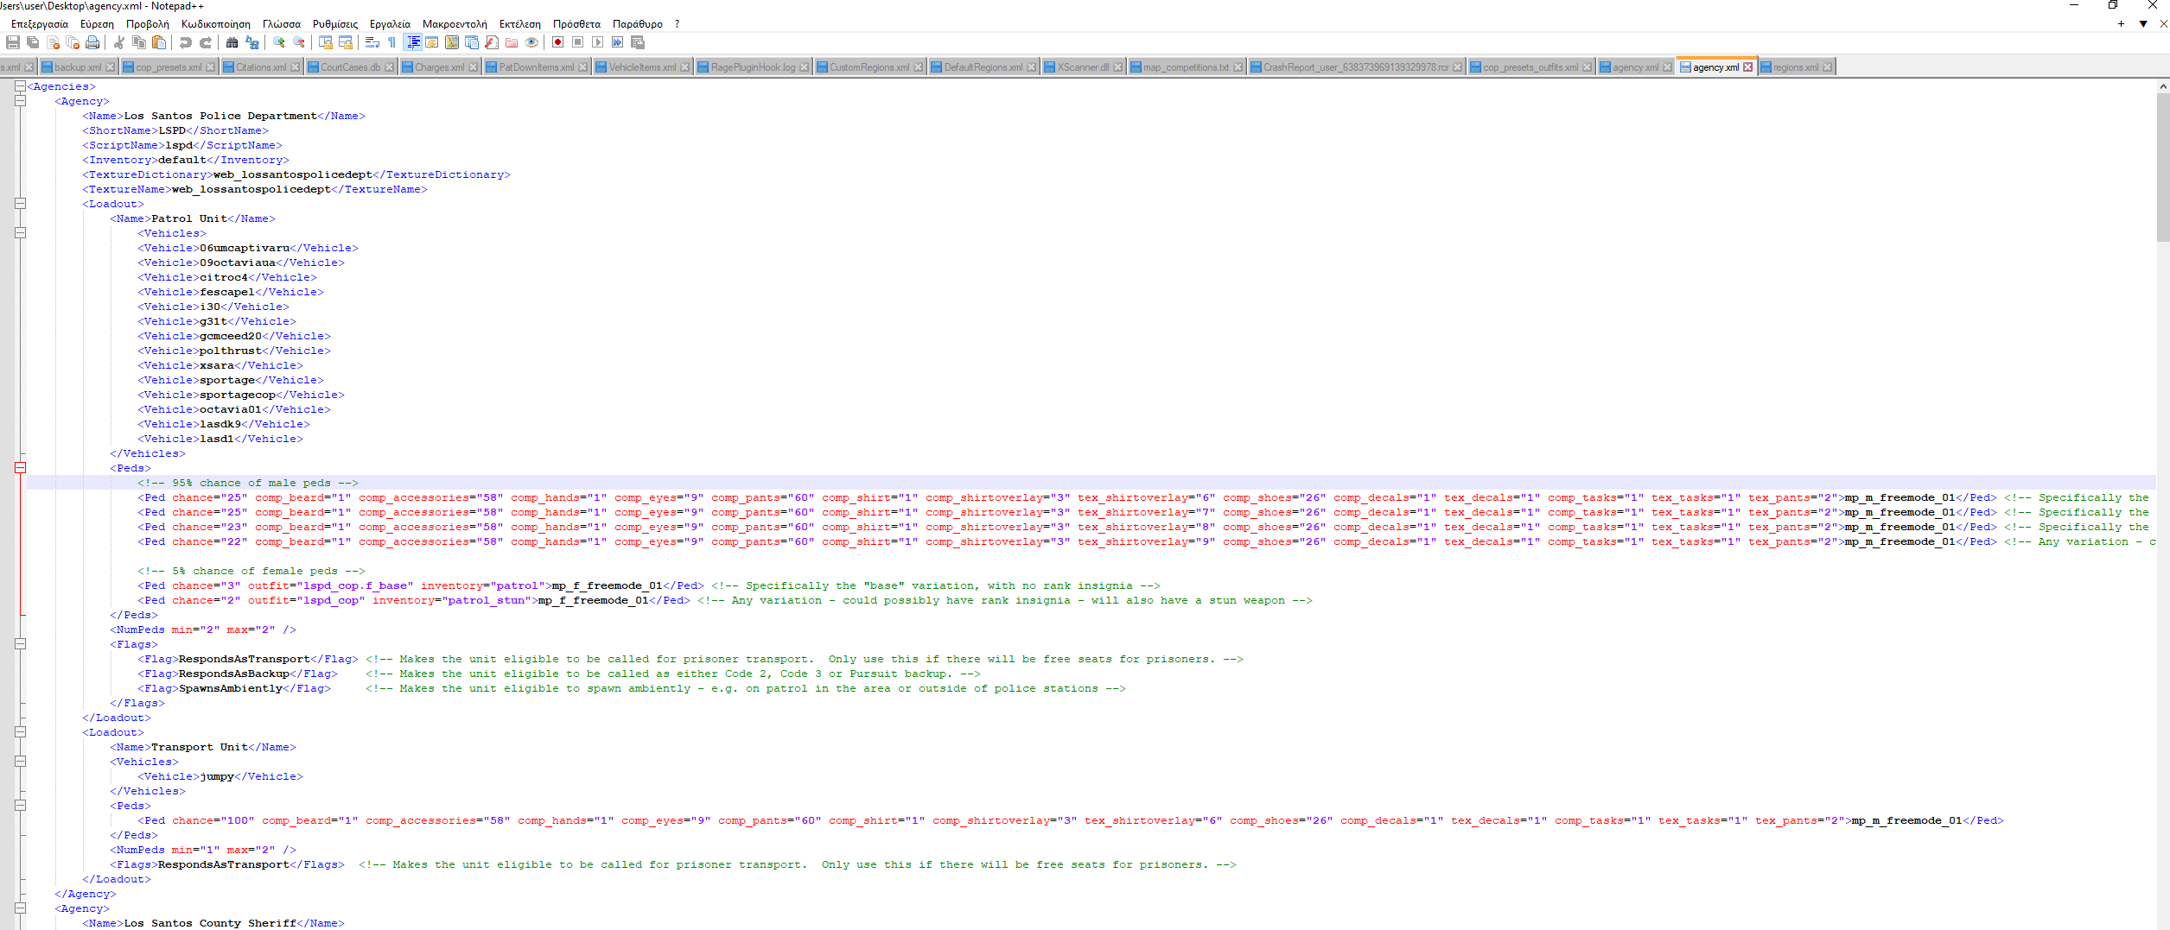Open the Replace dialog icon
Viewport: 2170px width, 930px height.
pos(251,42)
